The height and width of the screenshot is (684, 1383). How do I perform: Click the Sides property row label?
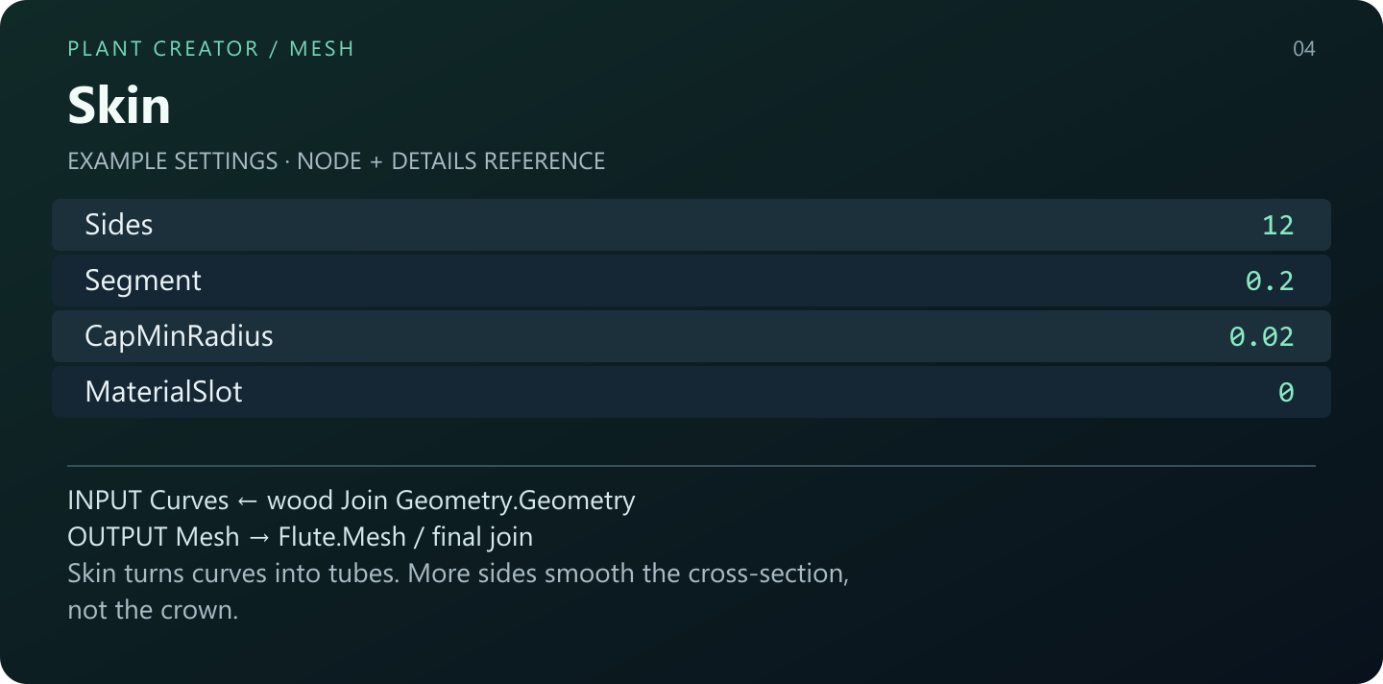[x=119, y=225]
